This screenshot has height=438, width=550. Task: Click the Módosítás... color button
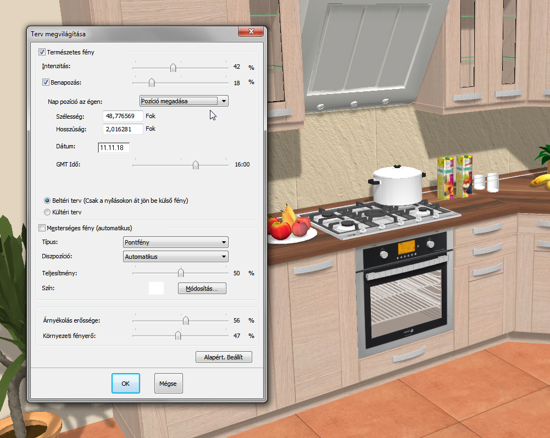pos(202,288)
